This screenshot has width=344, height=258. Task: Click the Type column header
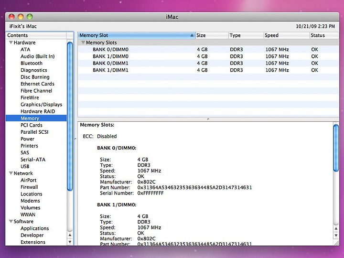246,35
